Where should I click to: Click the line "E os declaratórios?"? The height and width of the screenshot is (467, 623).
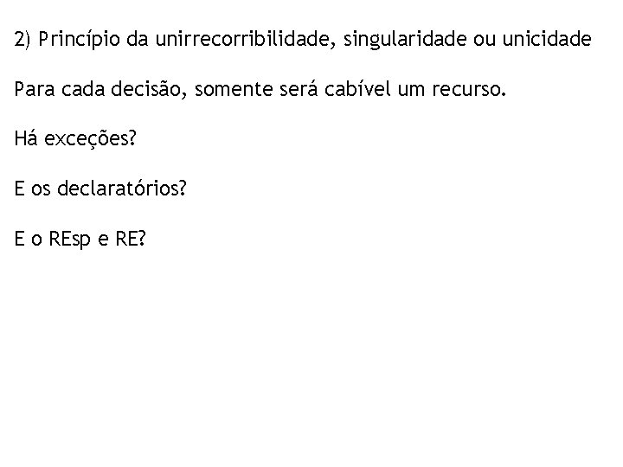coord(100,188)
